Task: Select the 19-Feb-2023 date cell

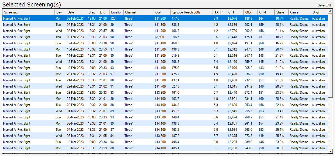Action: tap(76, 68)
